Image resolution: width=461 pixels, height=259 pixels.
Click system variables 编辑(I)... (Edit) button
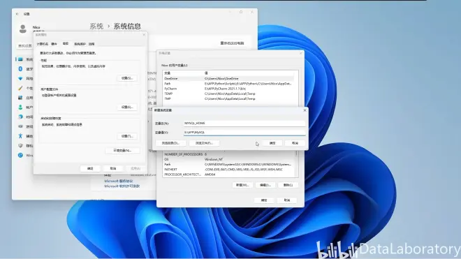(265, 185)
